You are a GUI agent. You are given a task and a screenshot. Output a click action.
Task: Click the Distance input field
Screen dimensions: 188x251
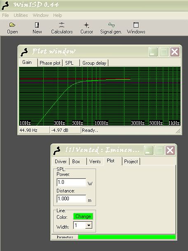click(x=71, y=199)
